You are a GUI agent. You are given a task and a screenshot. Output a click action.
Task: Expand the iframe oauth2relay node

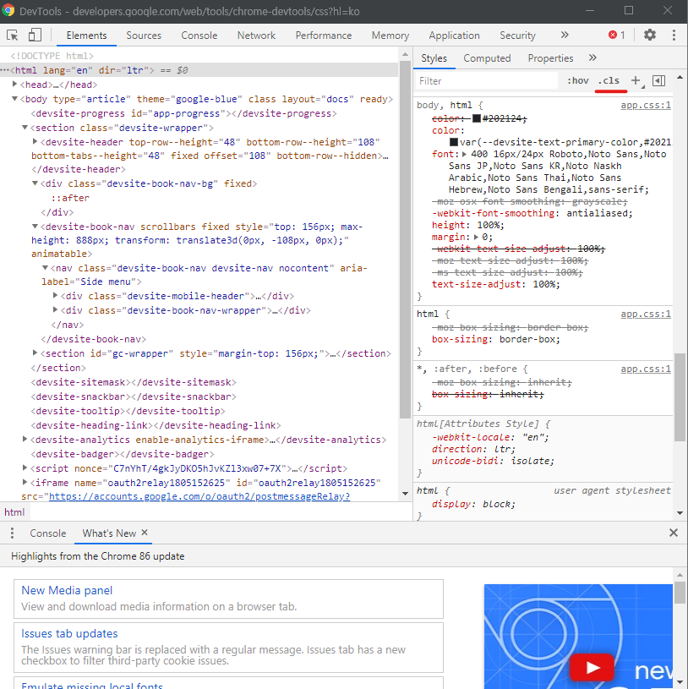(x=25, y=482)
